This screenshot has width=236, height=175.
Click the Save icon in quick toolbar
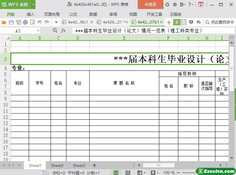11,22
